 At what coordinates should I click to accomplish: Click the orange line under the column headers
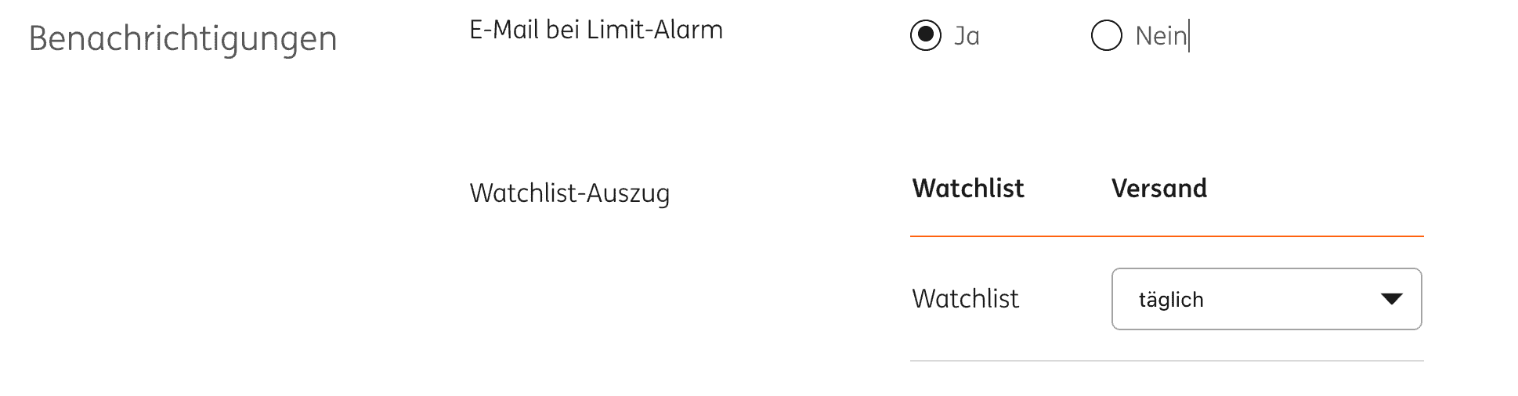[x=1166, y=236]
